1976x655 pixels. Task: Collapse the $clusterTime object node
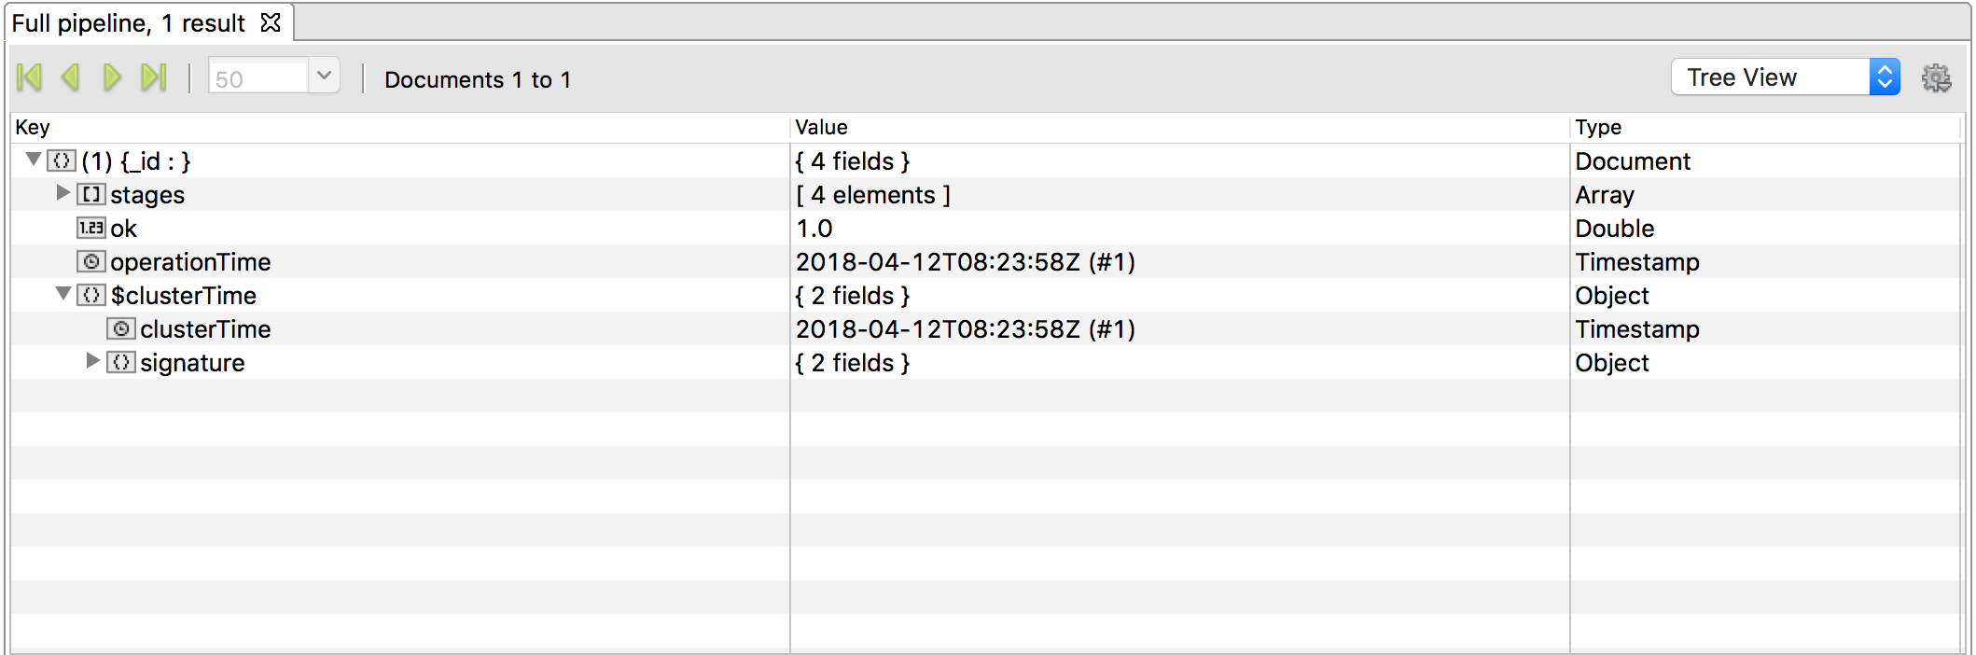(63, 294)
